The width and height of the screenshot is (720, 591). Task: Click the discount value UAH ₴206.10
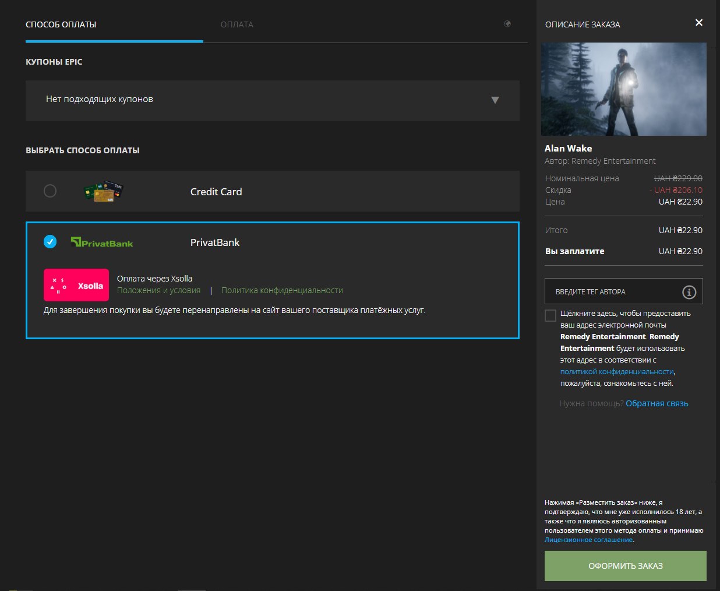pyautogui.click(x=676, y=190)
